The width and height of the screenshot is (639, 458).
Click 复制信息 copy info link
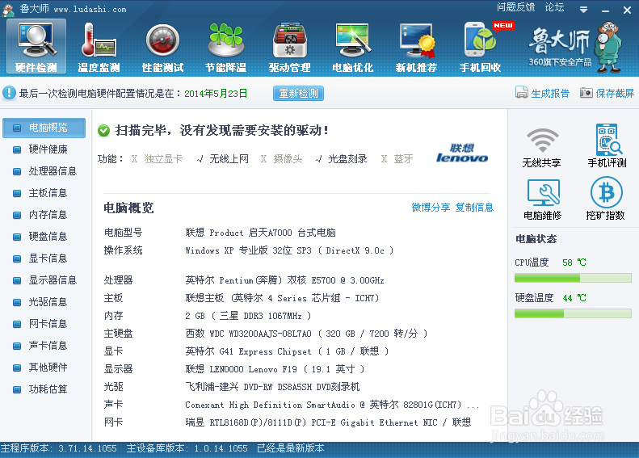(474, 208)
